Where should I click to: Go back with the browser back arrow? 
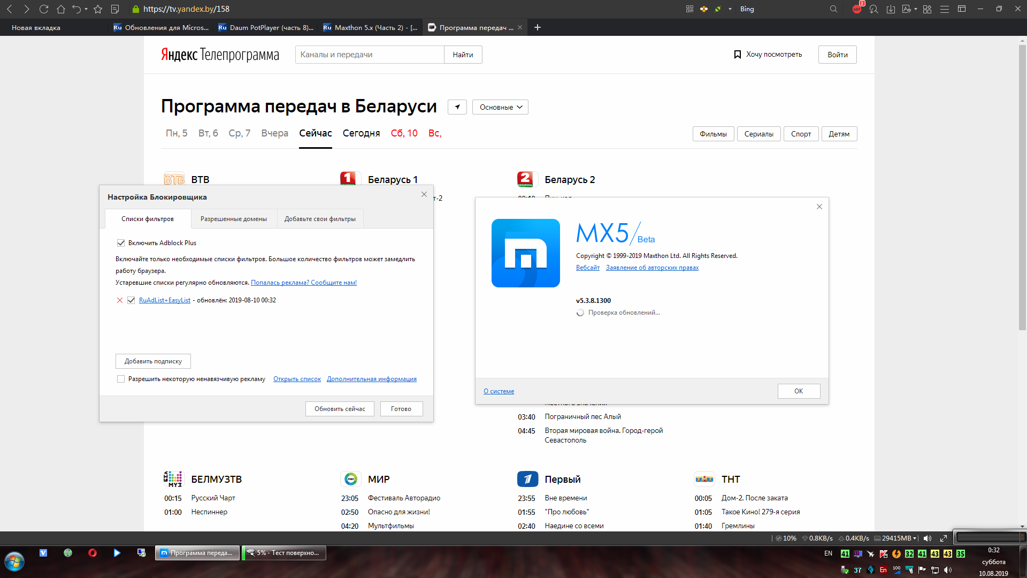[x=10, y=9]
